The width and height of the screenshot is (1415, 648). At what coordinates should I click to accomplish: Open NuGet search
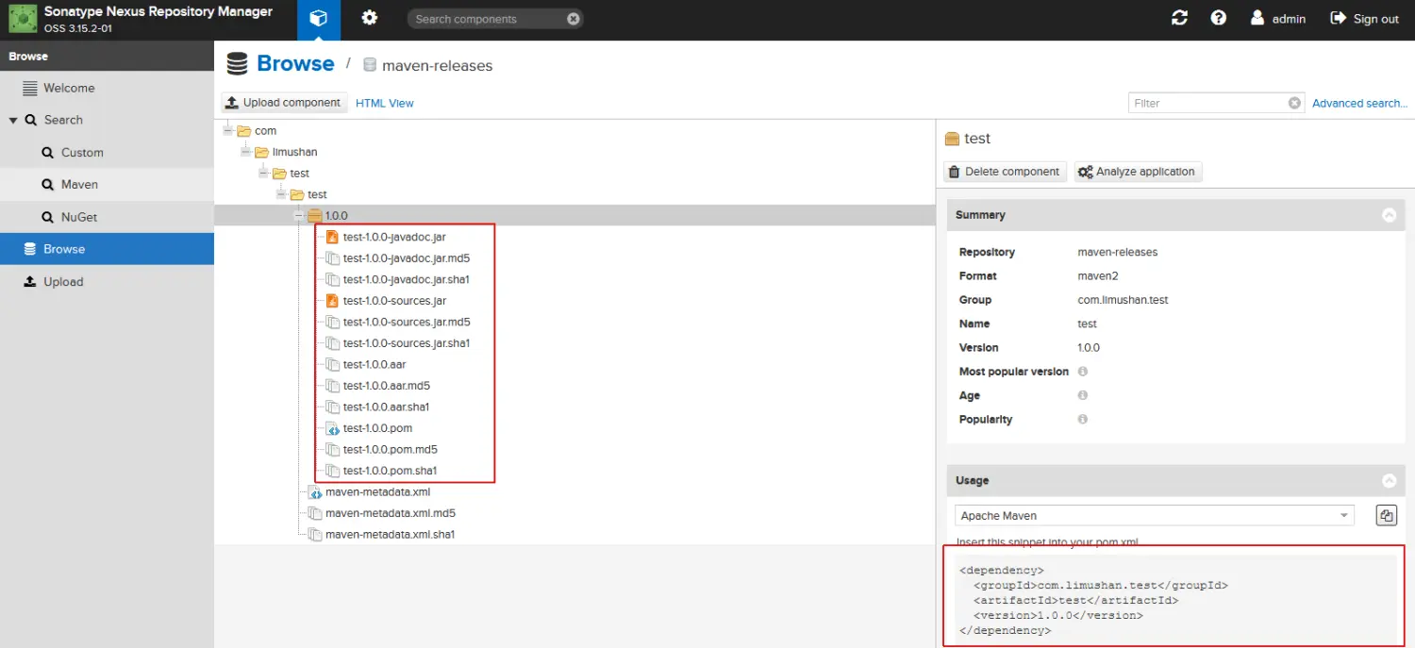(107, 217)
